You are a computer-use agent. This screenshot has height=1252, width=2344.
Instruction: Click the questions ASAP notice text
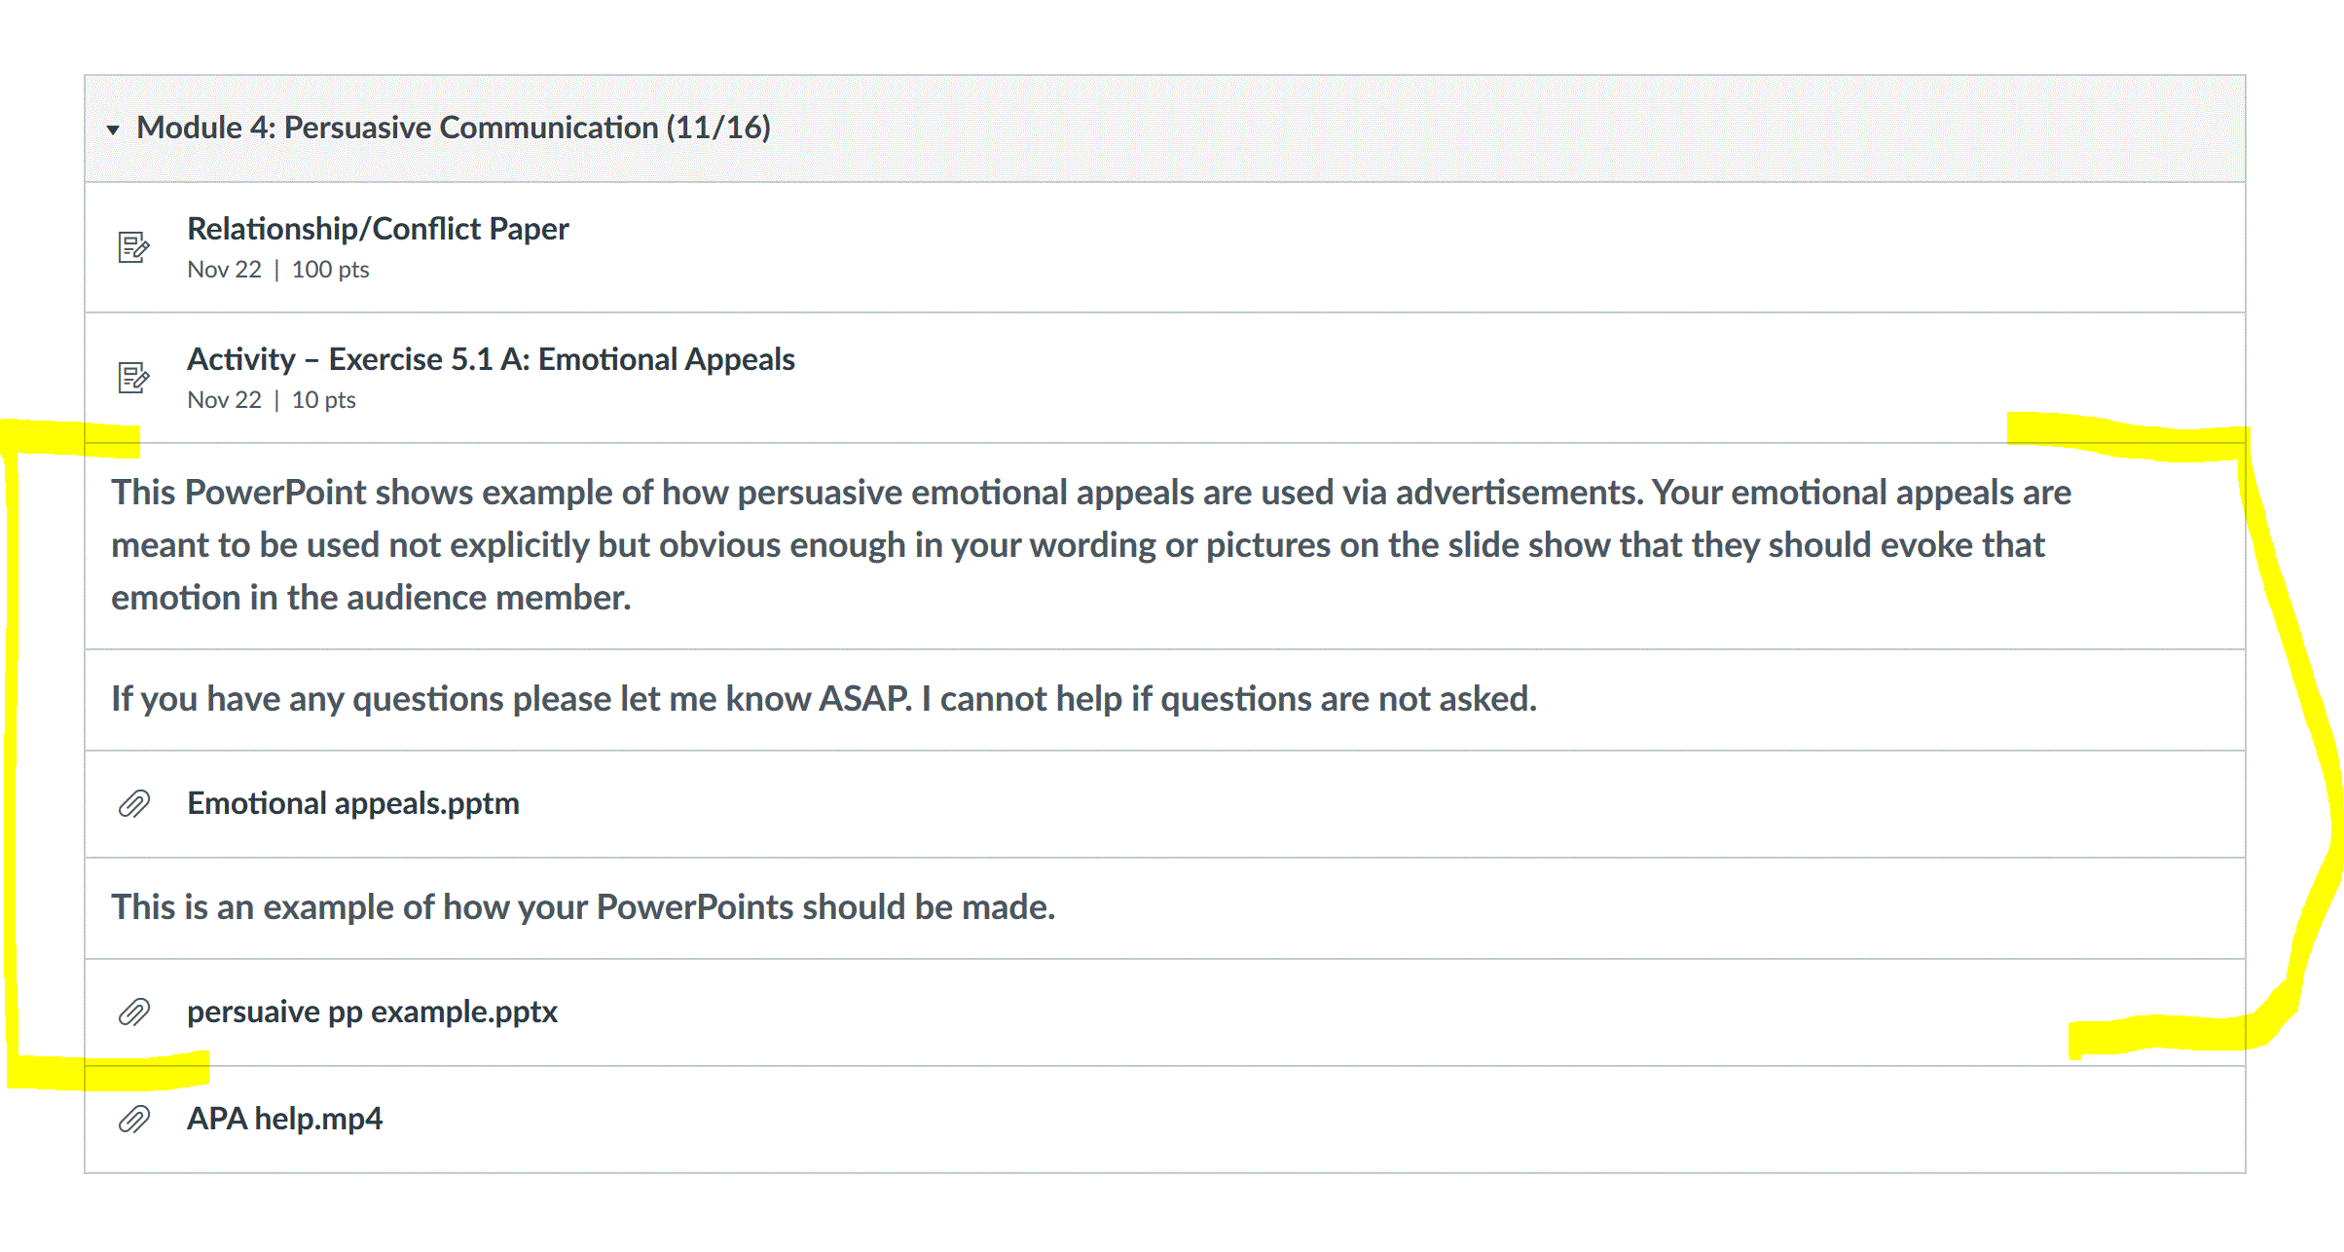[x=824, y=699]
